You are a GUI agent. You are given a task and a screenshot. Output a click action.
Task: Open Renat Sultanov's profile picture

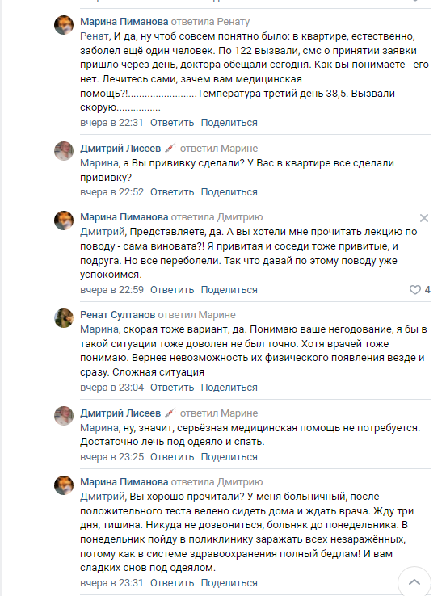tap(64, 317)
